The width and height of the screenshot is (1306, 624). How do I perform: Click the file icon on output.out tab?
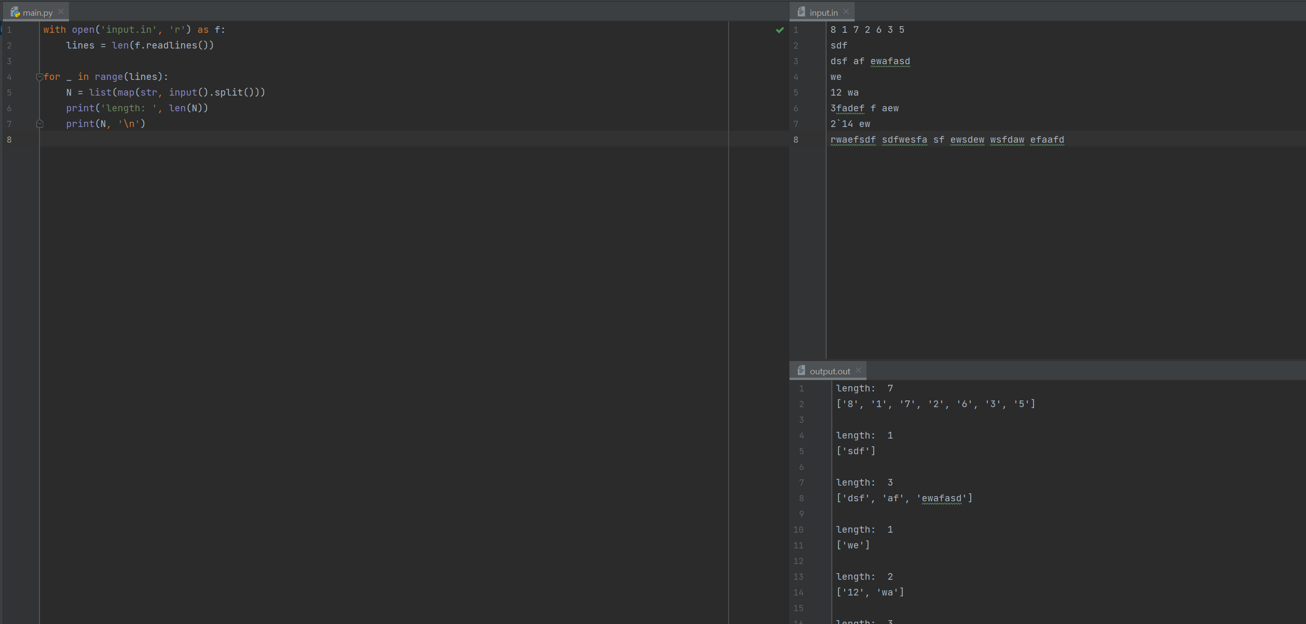tap(801, 370)
